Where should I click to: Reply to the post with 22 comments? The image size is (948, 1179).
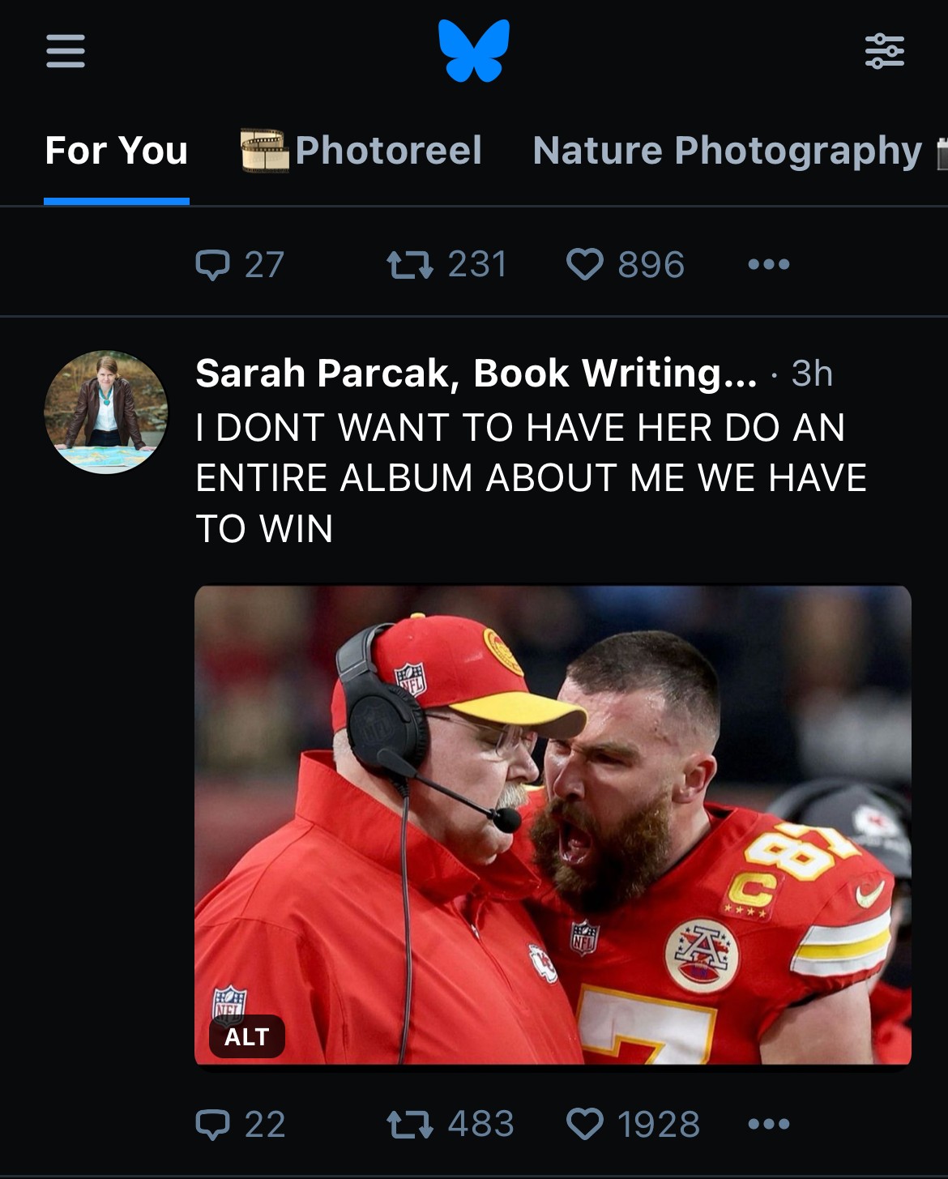click(x=213, y=1124)
